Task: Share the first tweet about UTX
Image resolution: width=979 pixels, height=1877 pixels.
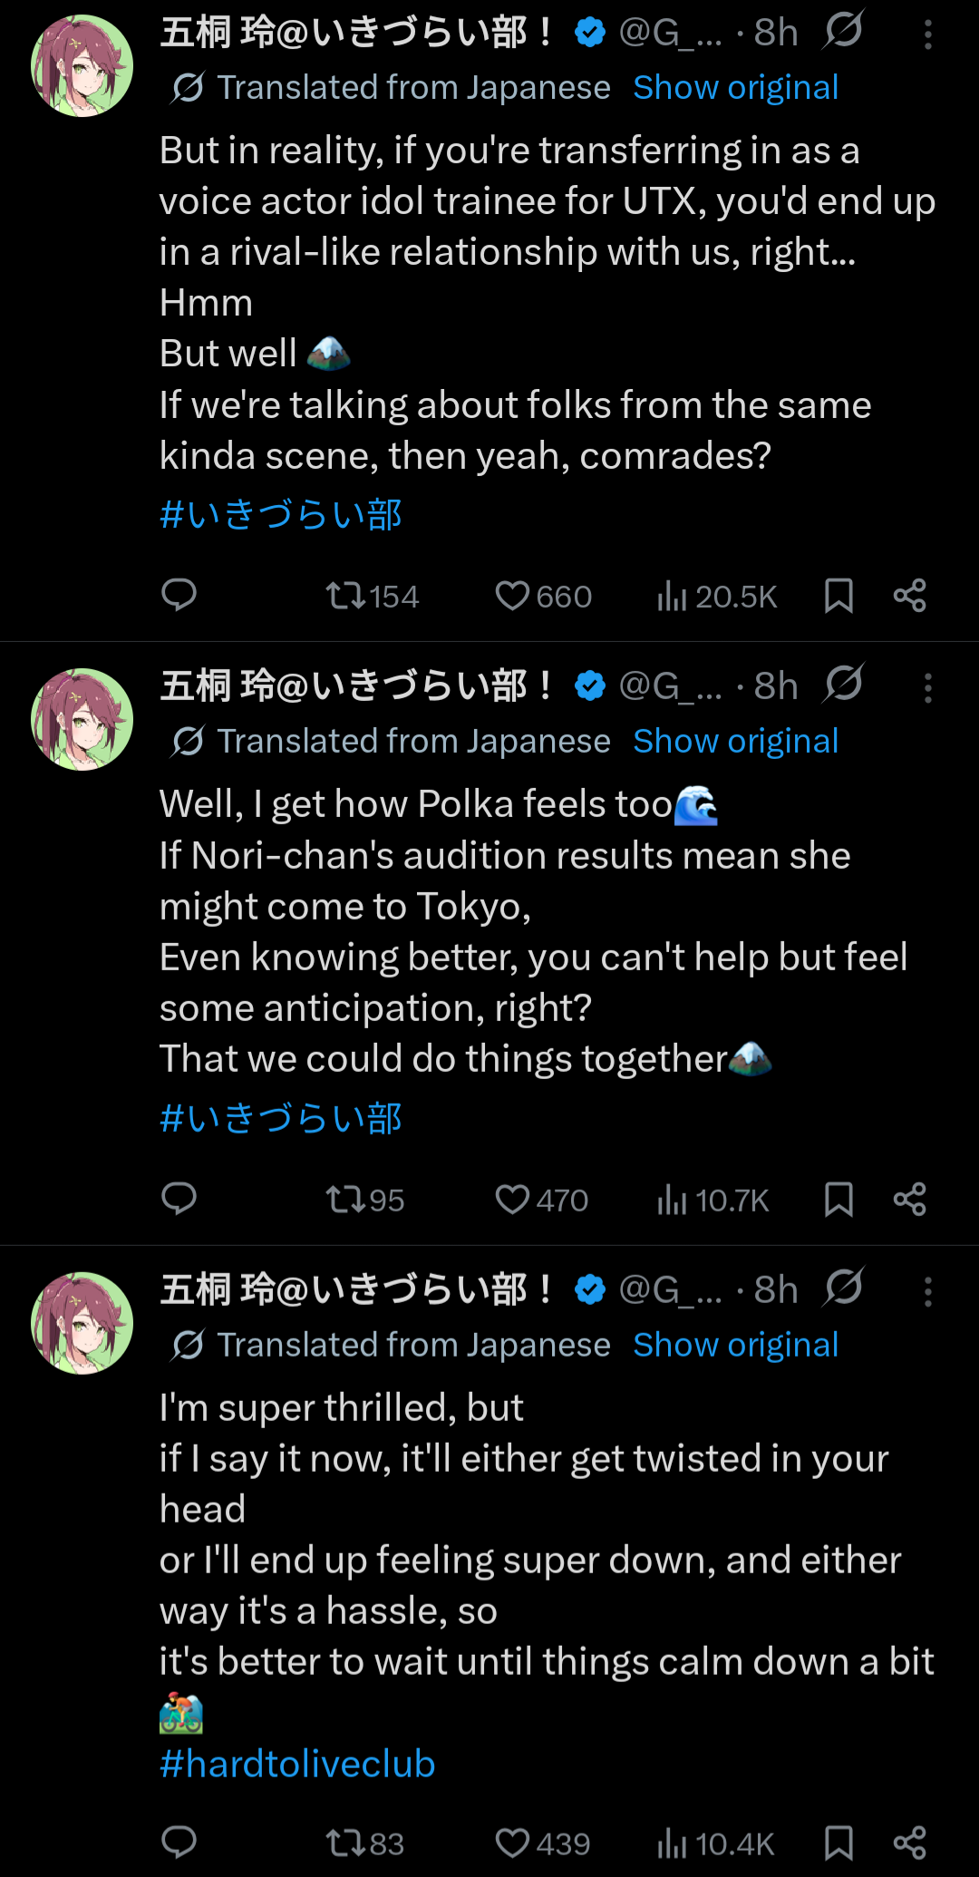Action: [909, 596]
